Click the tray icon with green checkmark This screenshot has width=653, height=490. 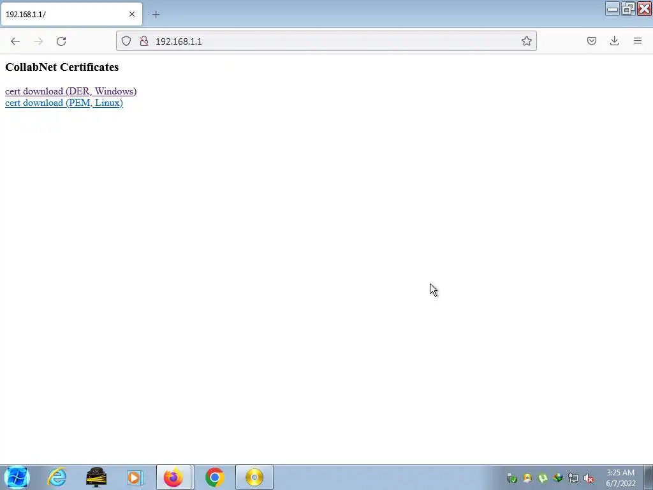click(512, 479)
